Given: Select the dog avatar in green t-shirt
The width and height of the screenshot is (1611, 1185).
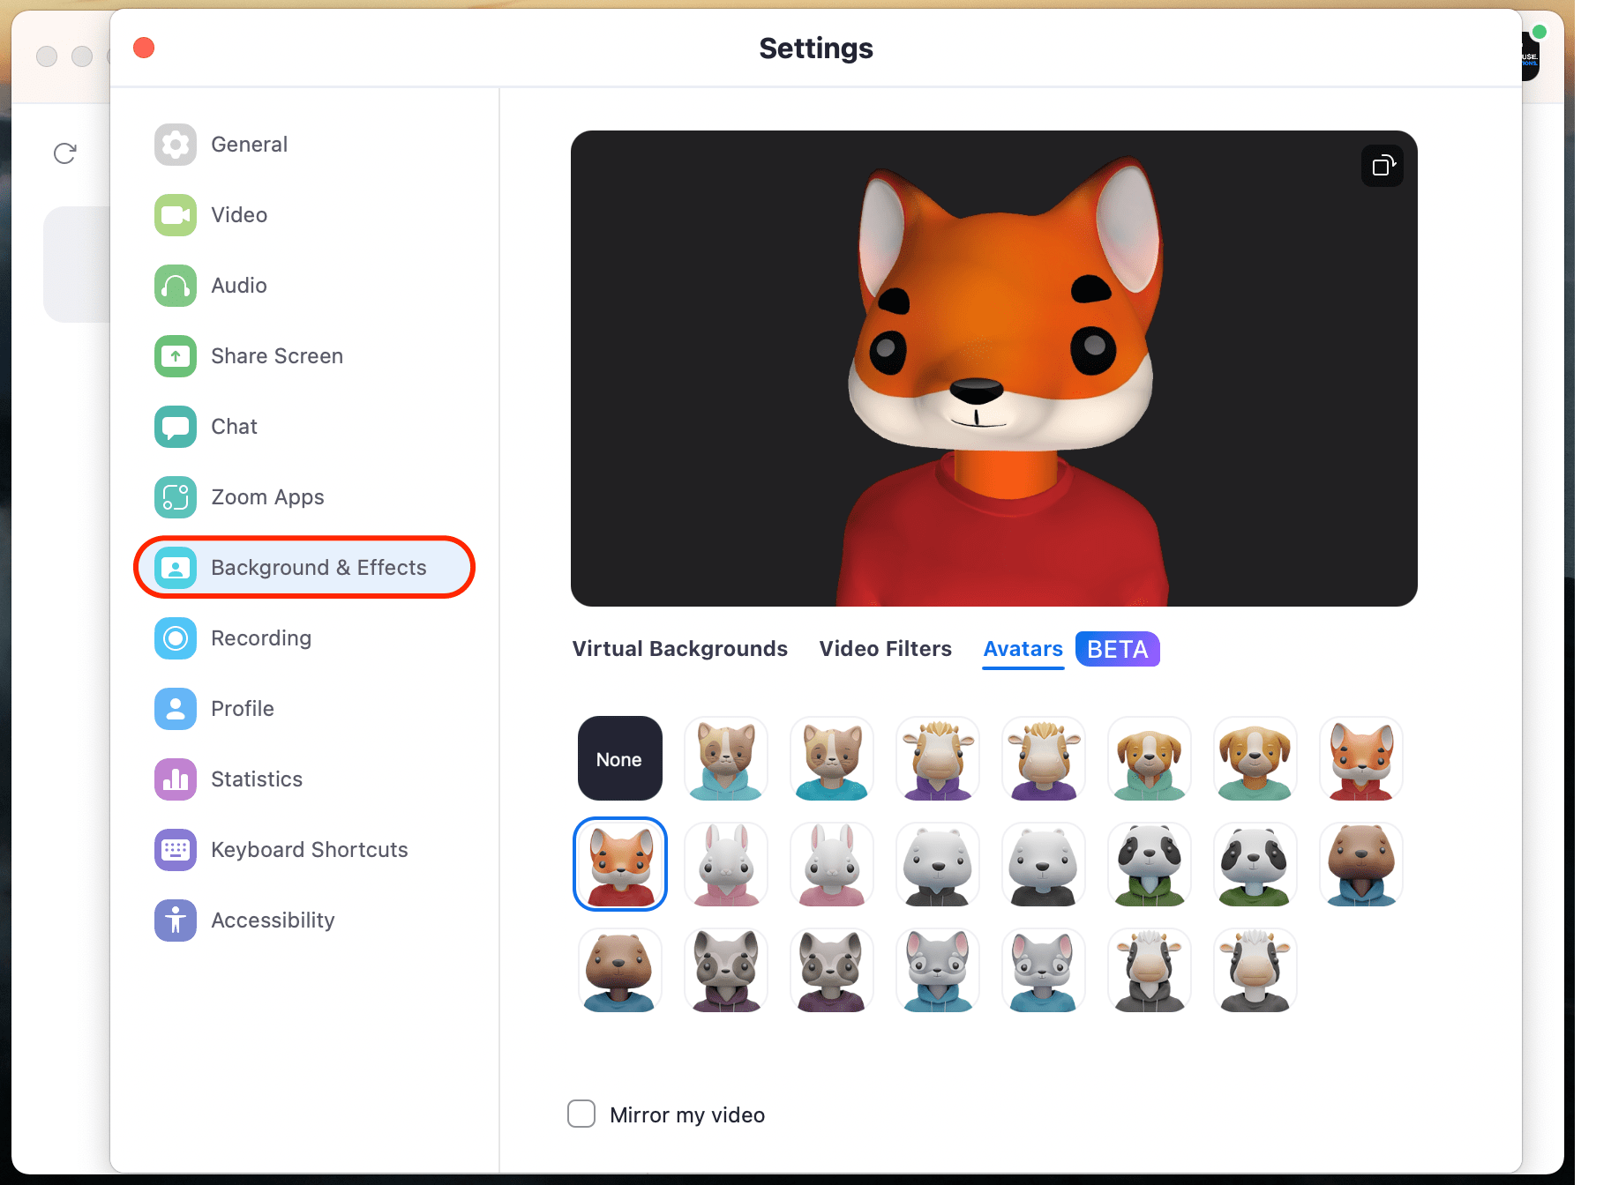Looking at the screenshot, I should click(x=1255, y=758).
